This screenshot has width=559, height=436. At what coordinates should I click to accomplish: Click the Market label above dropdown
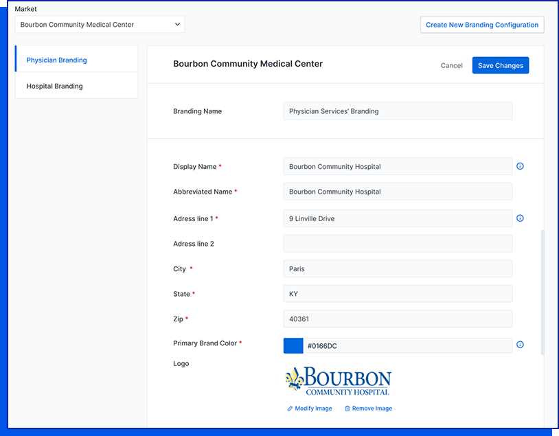point(25,9)
